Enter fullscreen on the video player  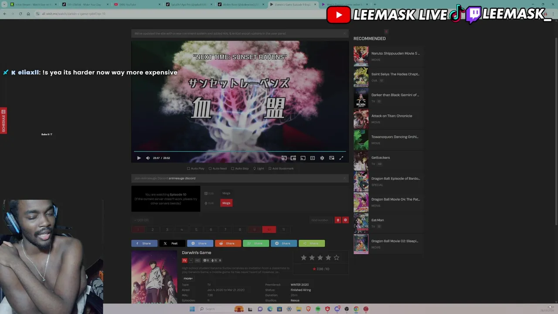341,158
